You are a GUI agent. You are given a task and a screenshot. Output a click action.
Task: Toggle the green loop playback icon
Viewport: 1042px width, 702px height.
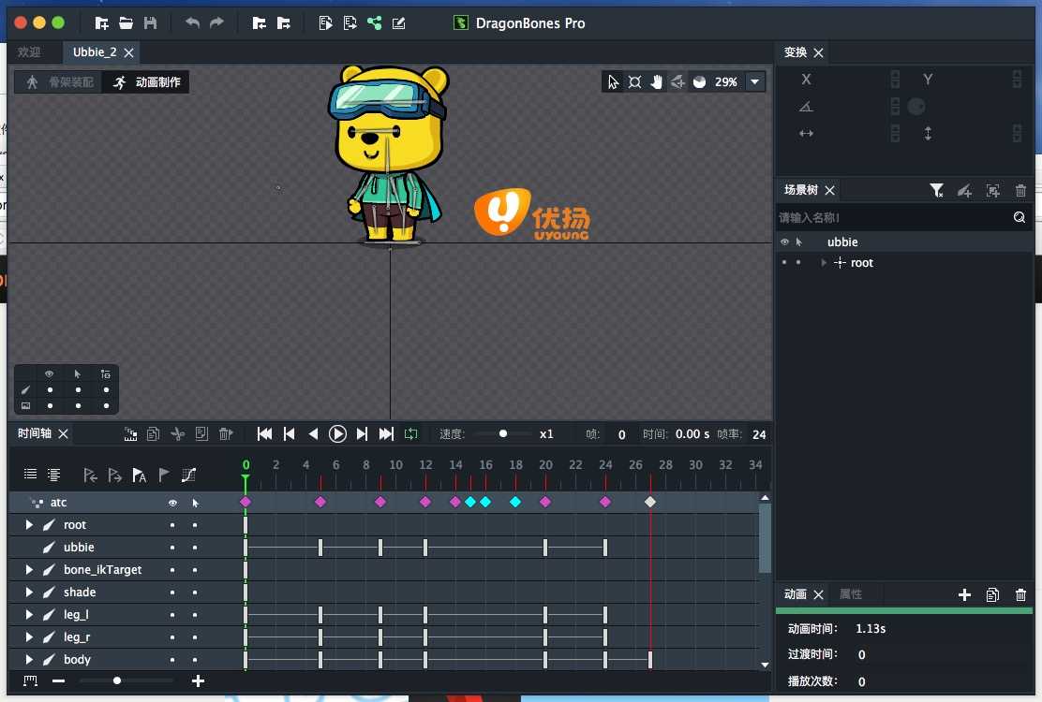point(410,434)
